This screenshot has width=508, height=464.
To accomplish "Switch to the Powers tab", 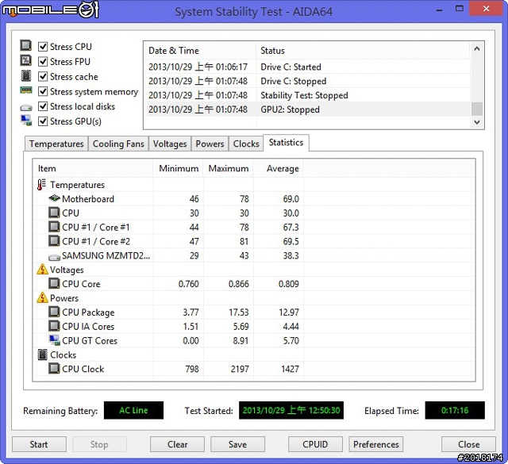I will coord(210,144).
